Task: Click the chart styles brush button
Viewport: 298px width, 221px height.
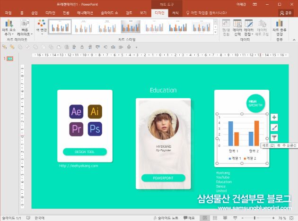Action: pos(274,127)
